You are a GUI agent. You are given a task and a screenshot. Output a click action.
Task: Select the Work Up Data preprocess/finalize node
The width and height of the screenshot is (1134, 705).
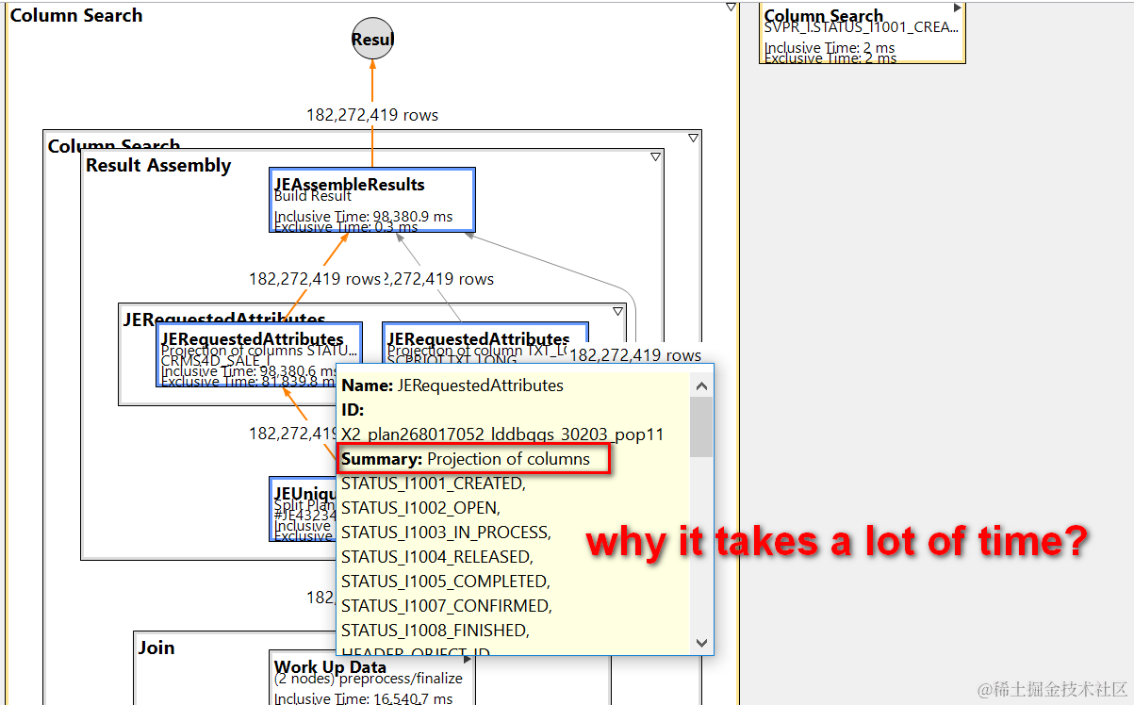pyautogui.click(x=372, y=678)
